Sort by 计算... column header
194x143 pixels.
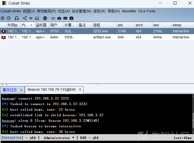click(x=70, y=25)
